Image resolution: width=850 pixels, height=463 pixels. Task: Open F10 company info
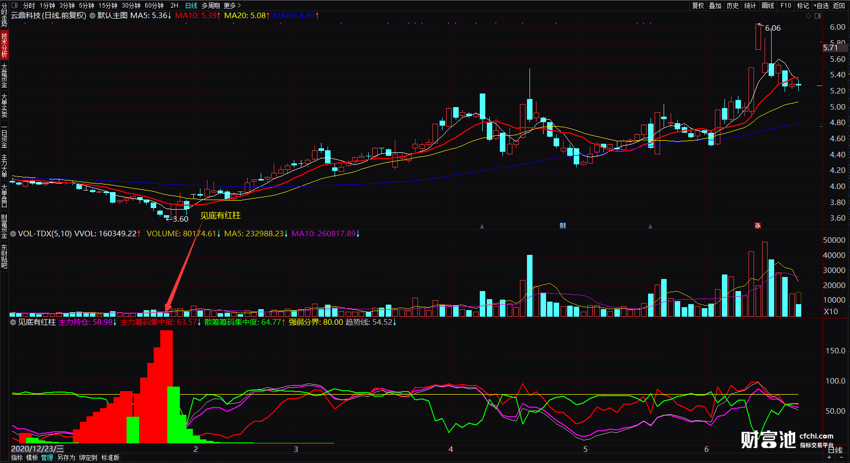786,6
